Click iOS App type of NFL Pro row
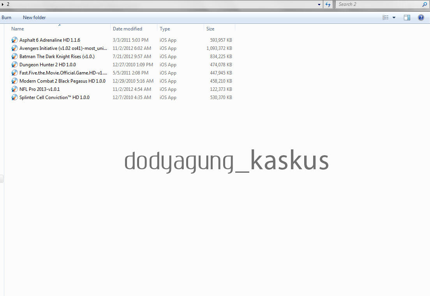Image resolution: width=430 pixels, height=296 pixels. point(168,89)
